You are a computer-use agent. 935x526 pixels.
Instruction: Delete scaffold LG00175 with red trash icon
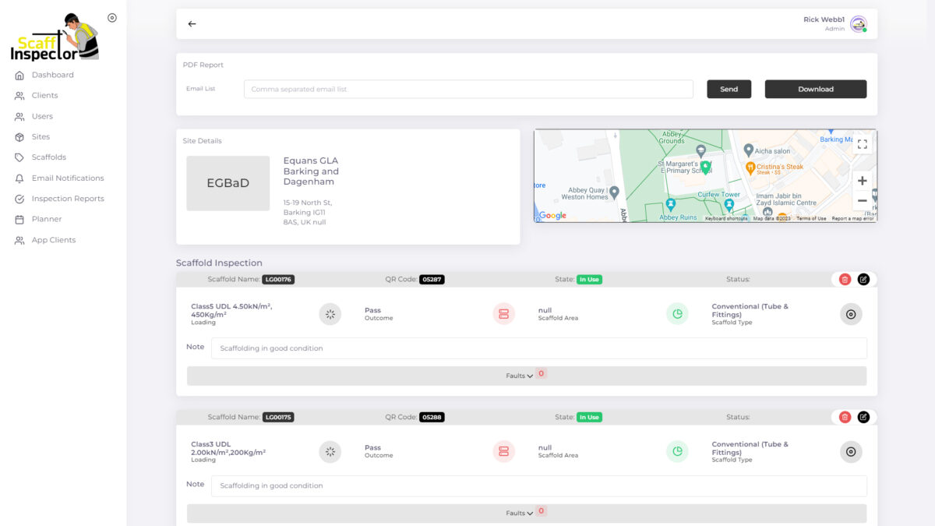tap(845, 417)
